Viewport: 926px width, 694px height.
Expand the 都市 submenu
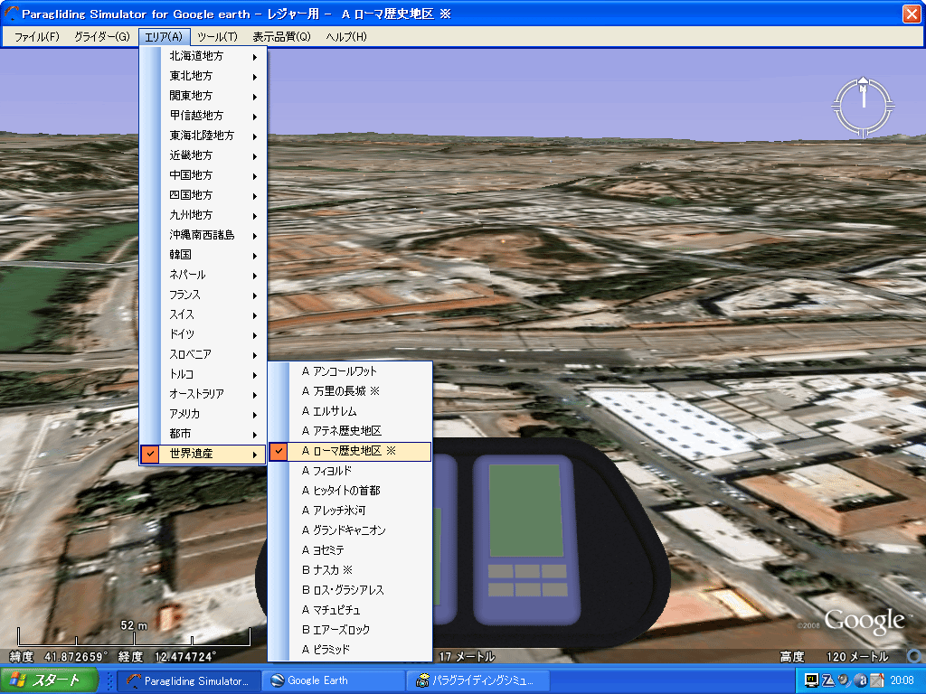click(203, 434)
